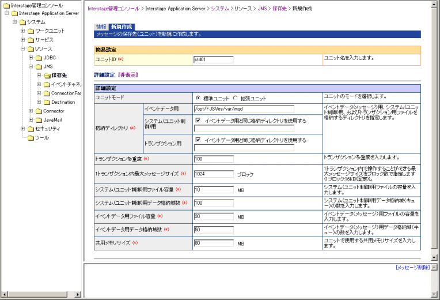Click the JavaMail folder icon
Viewport: 440px width, 300px height.
coord(38,120)
